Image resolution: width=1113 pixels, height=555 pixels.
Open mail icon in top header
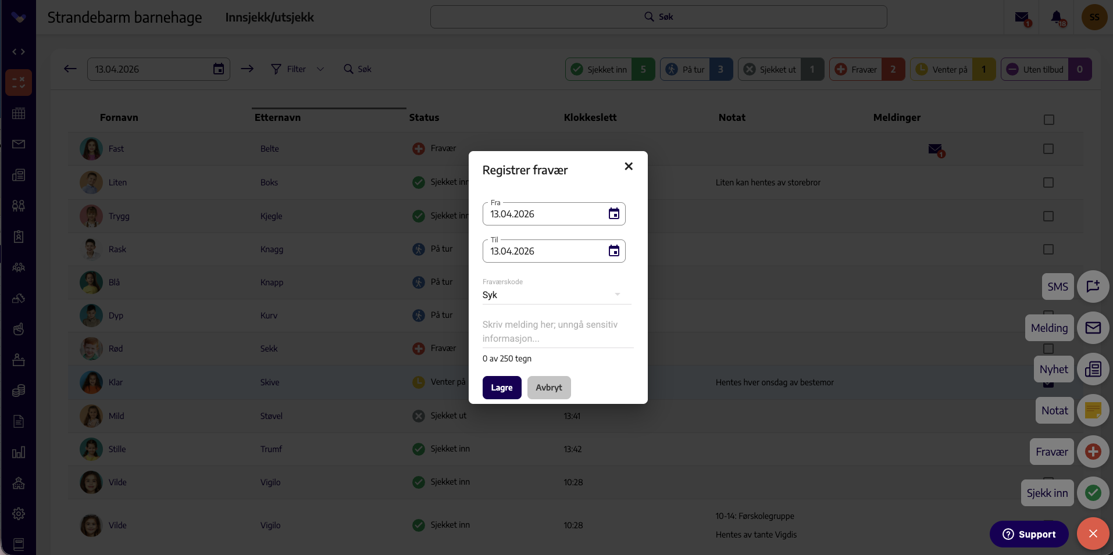pos(1022,17)
